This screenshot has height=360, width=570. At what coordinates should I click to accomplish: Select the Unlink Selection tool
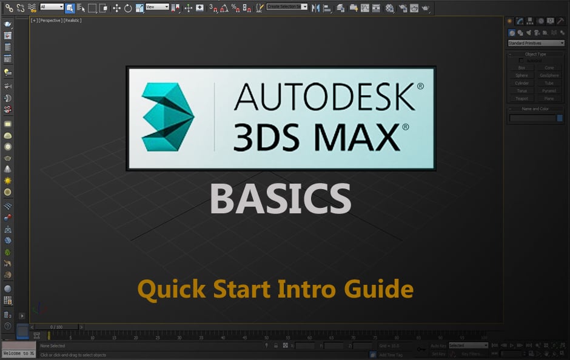(21, 8)
